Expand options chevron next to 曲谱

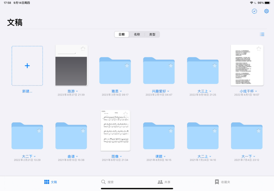tap(77, 156)
